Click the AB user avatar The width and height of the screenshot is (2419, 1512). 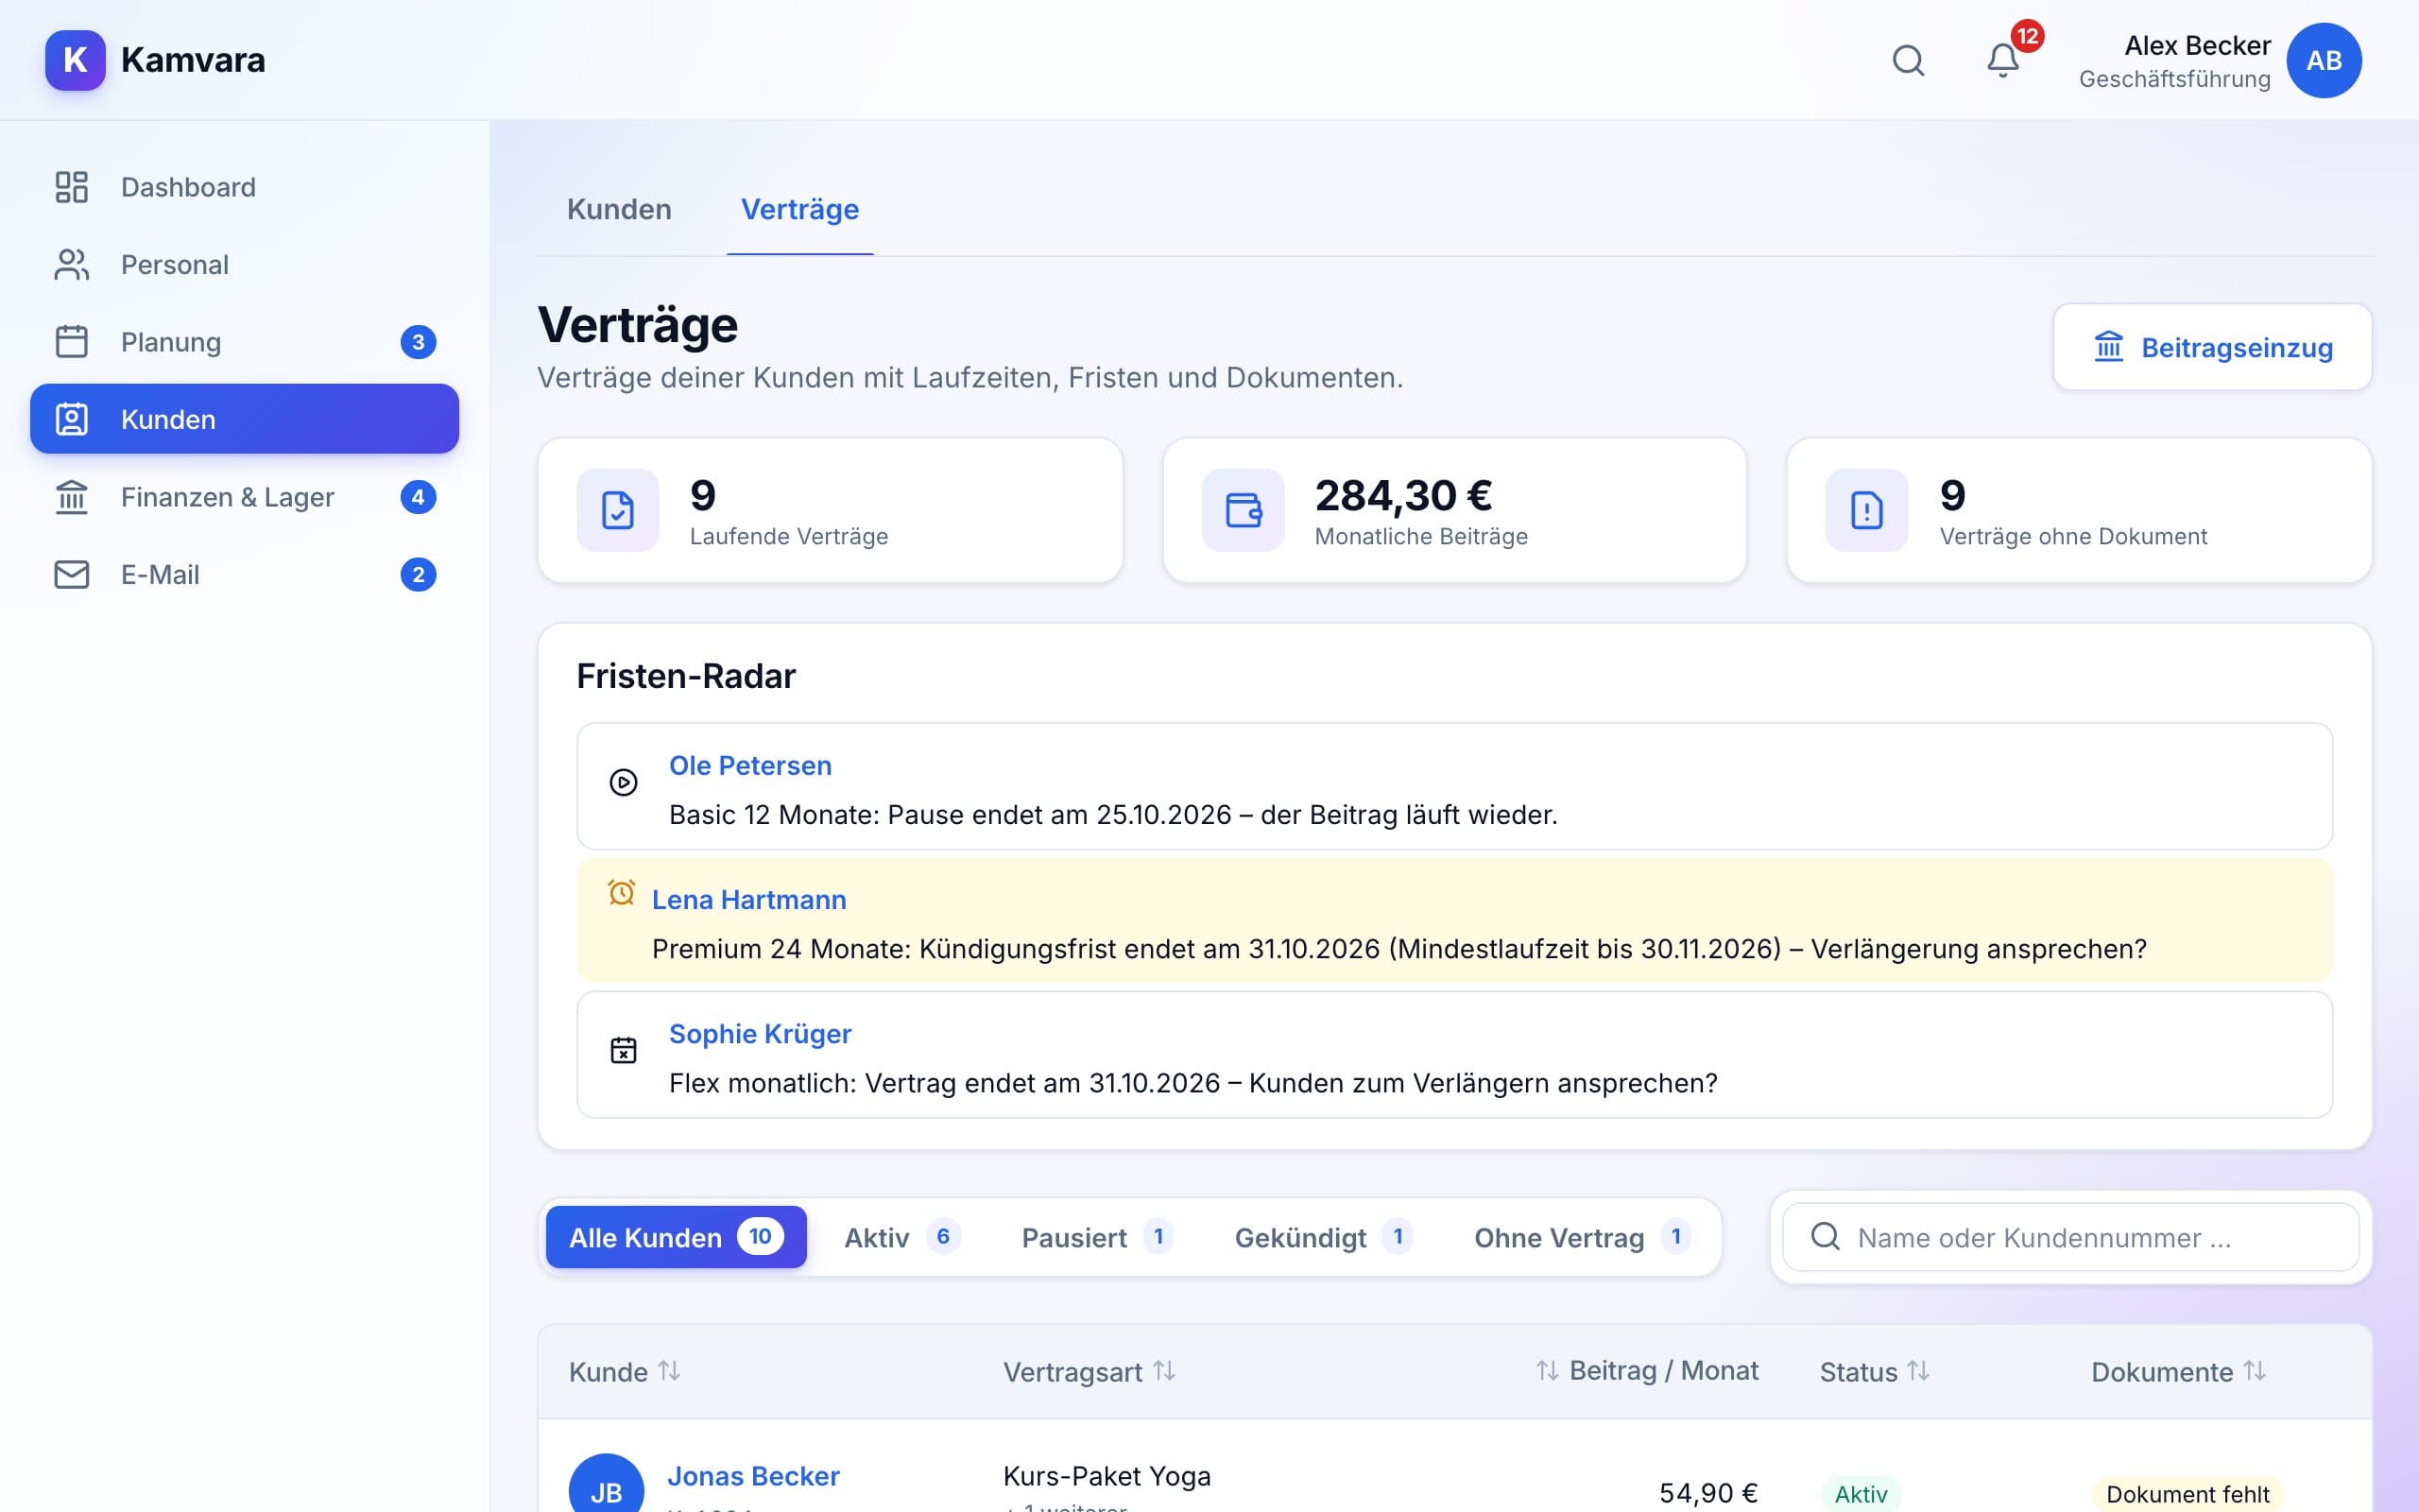pyautogui.click(x=2325, y=60)
